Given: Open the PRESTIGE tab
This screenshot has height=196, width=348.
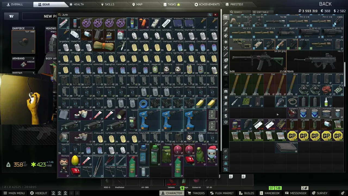Looking at the screenshot, I should tap(234, 4).
